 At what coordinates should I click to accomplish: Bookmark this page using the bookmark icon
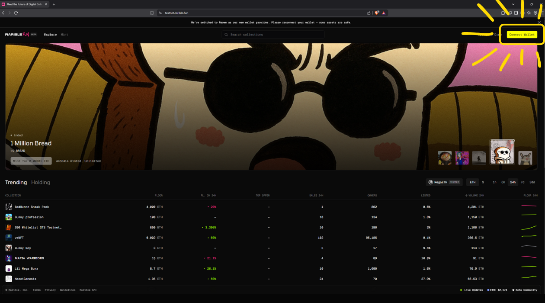152,13
